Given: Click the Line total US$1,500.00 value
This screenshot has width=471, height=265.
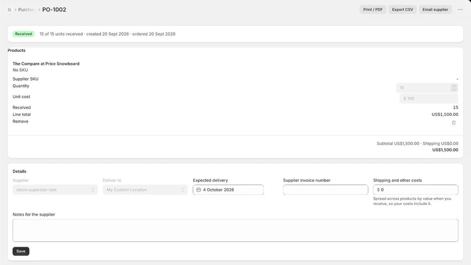Looking at the screenshot, I should (x=445, y=114).
